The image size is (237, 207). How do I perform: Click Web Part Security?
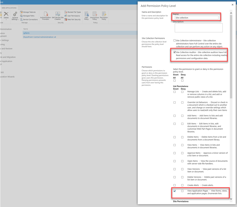(x=72, y=20)
